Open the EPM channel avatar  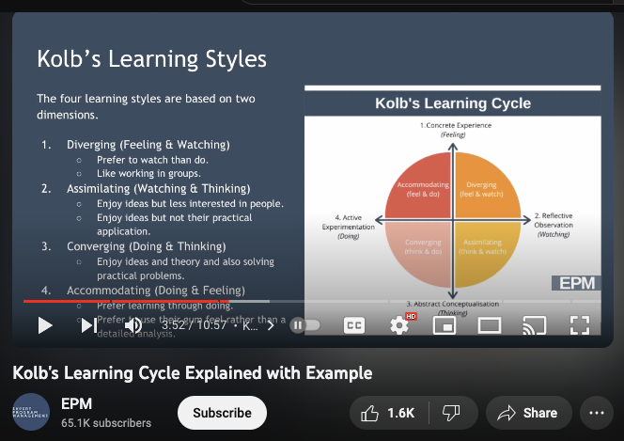[x=31, y=412]
